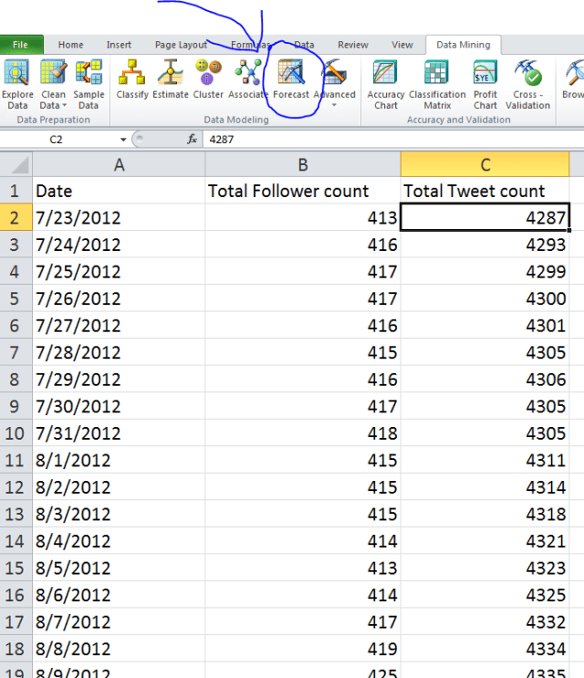Viewport: 584px width, 678px height.
Task: Switch to the Page Layout tab
Action: coord(181,45)
